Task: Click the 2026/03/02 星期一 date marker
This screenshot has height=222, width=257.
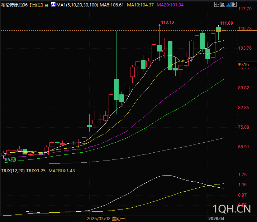Action: (106, 219)
